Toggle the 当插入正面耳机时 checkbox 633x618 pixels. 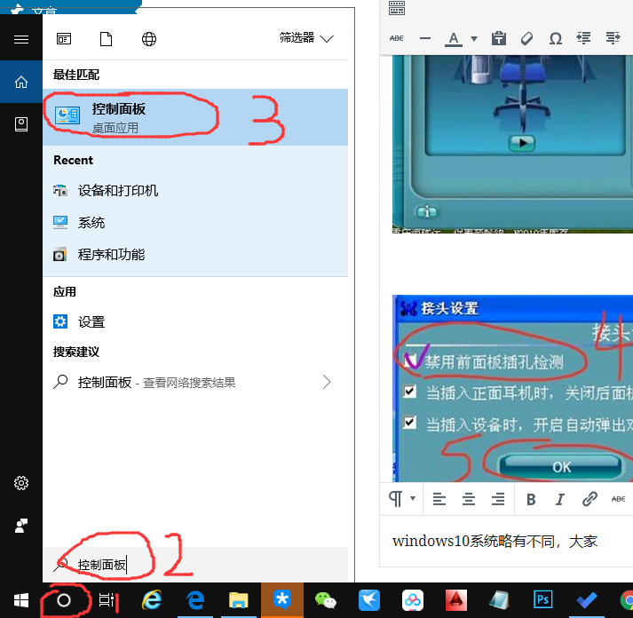[x=410, y=392]
